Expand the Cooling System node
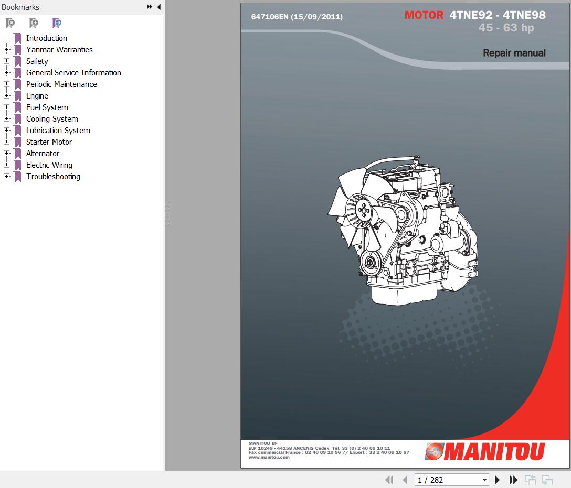 coord(6,119)
